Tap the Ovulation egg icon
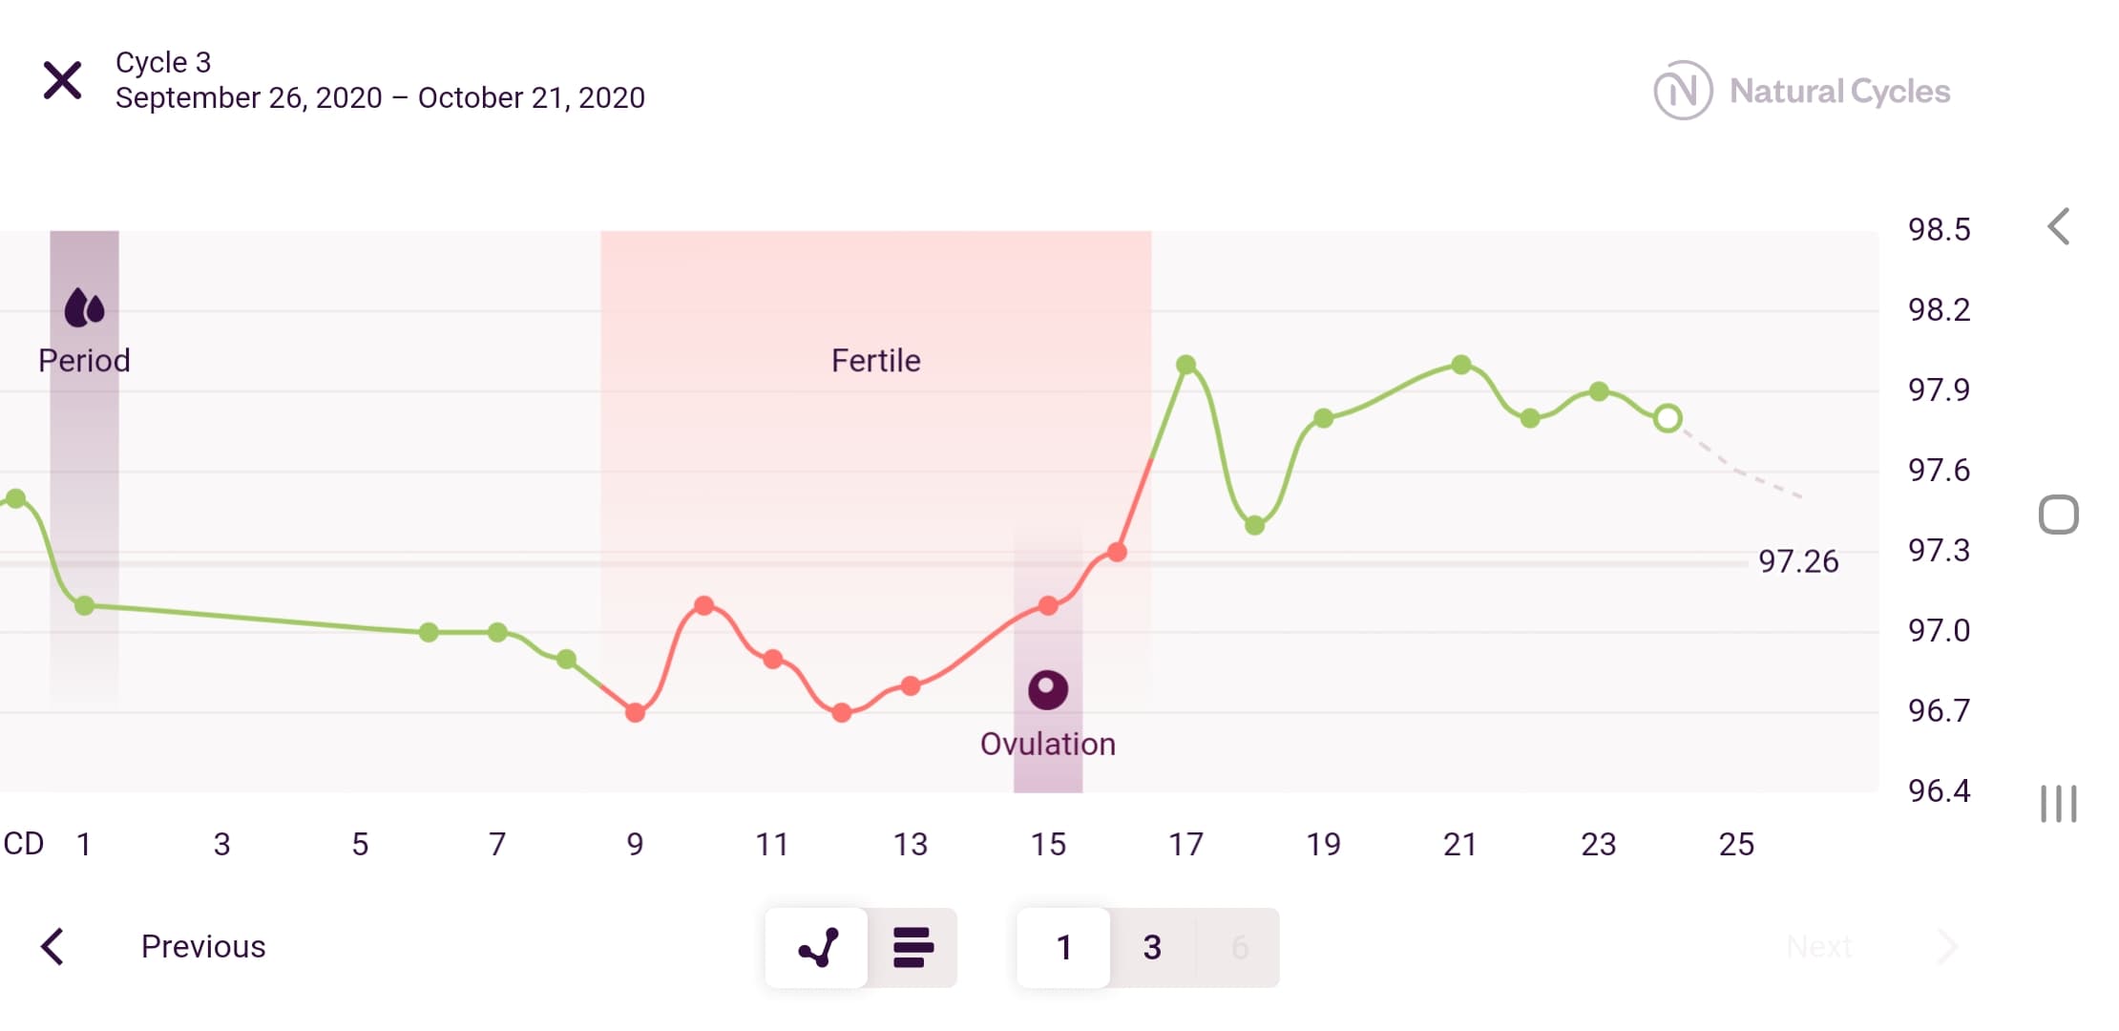This screenshot has height=1031, width=2119. (1047, 688)
